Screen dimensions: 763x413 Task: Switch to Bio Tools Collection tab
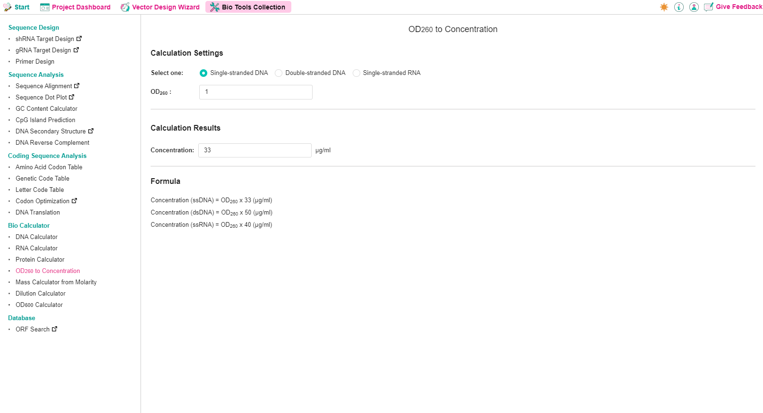tap(248, 7)
